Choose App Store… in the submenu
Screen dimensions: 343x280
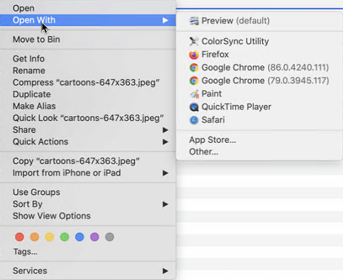tap(259, 140)
